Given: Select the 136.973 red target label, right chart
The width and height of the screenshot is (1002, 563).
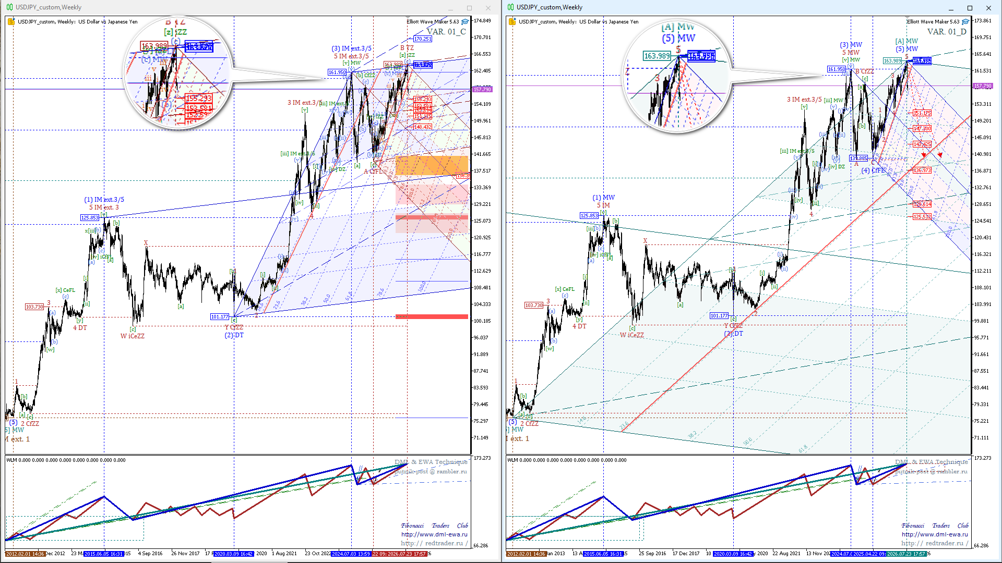Looking at the screenshot, I should (922, 170).
